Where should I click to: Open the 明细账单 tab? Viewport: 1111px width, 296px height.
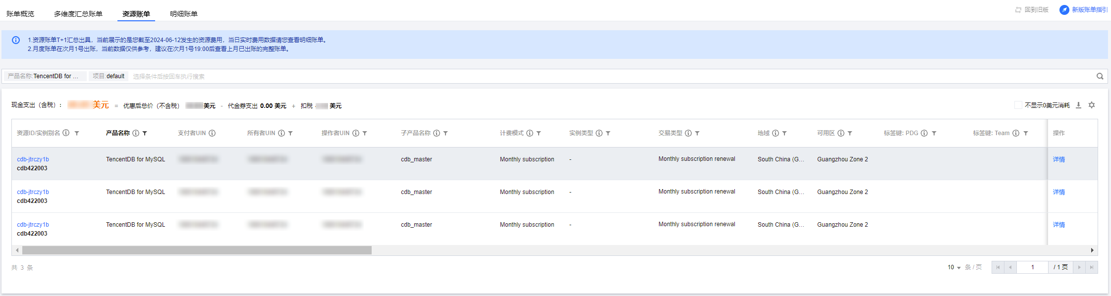[x=184, y=14]
